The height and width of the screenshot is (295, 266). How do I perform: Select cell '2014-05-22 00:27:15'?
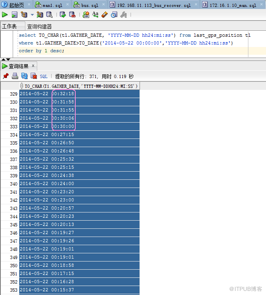click(79, 134)
